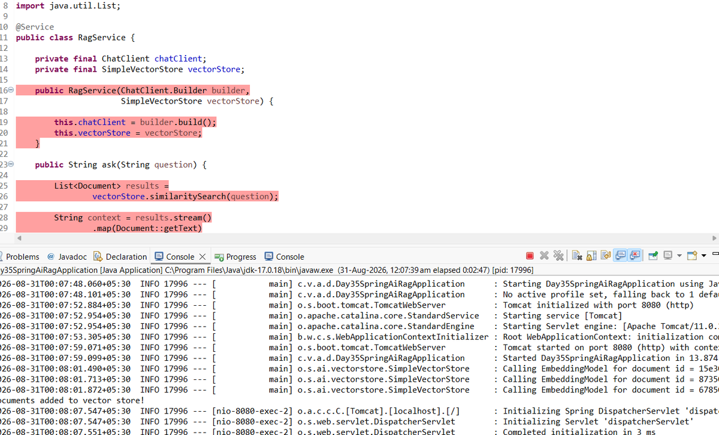Minimize the console panel view
Viewport: 719px width, 435px height.
click(x=715, y=254)
